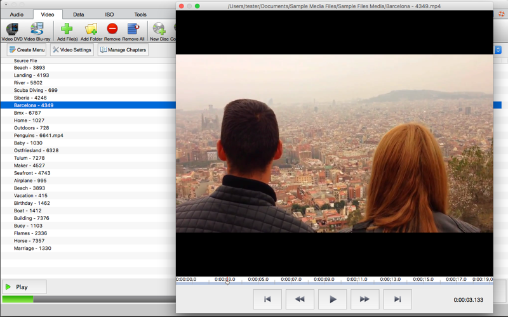Screen dimensions: 508x317
Task: Click the playhead marker on the timeline
Action: tap(227, 281)
